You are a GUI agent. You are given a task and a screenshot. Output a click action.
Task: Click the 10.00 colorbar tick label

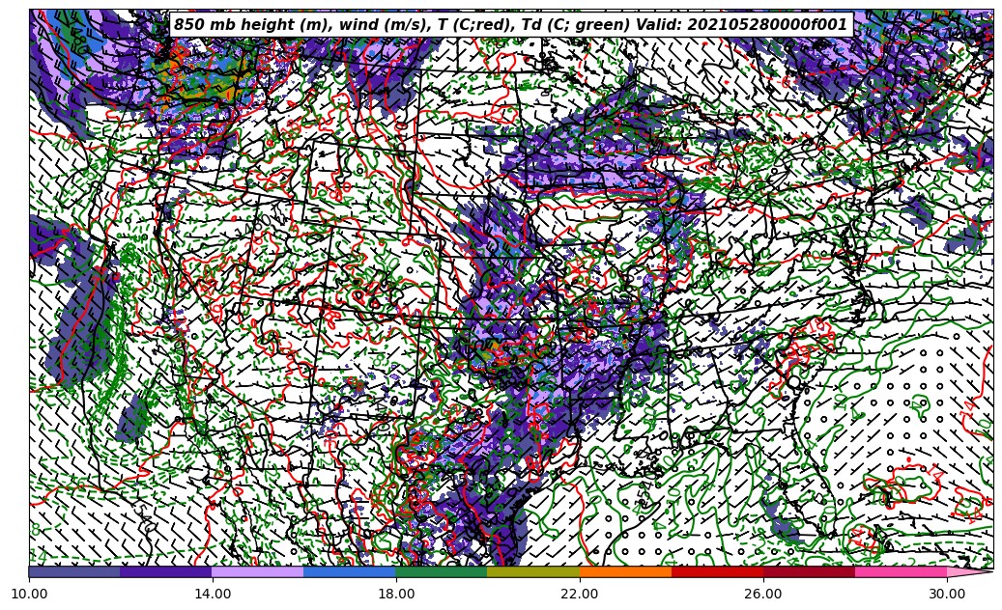tap(29, 594)
